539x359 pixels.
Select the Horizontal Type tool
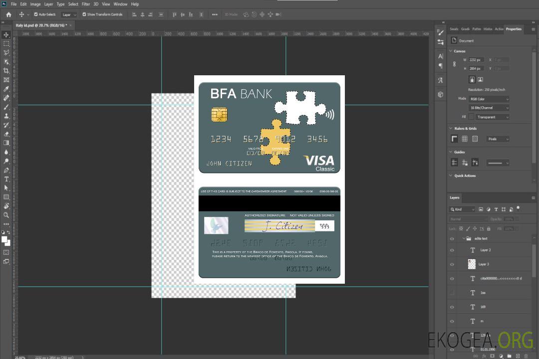6,179
